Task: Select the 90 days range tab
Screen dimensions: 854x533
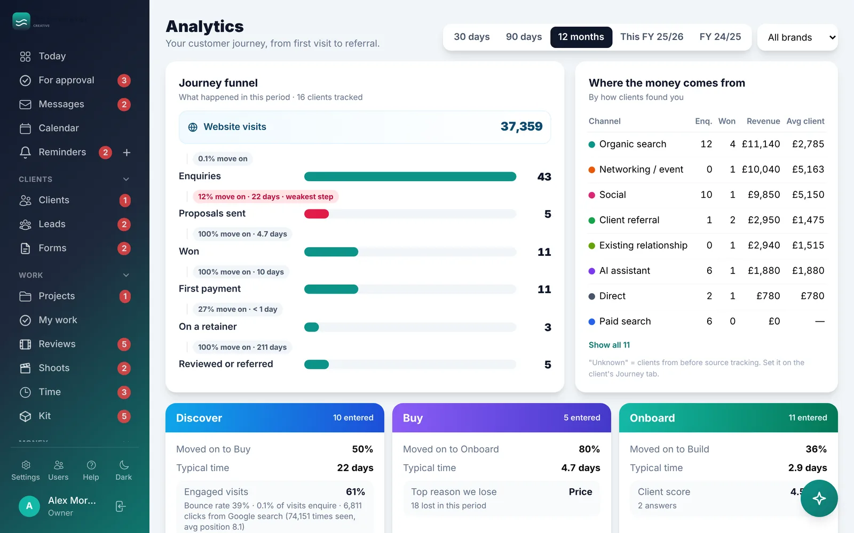Action: (524, 37)
